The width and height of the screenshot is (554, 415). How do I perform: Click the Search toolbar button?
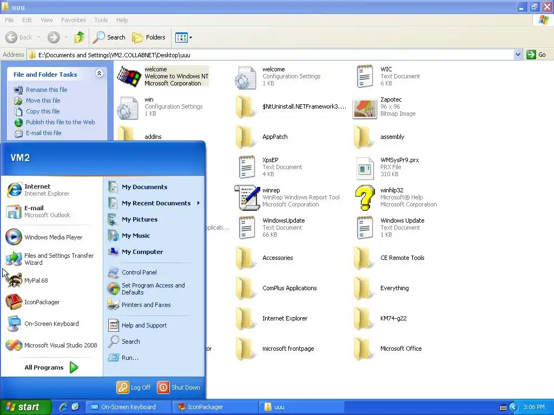(x=109, y=37)
